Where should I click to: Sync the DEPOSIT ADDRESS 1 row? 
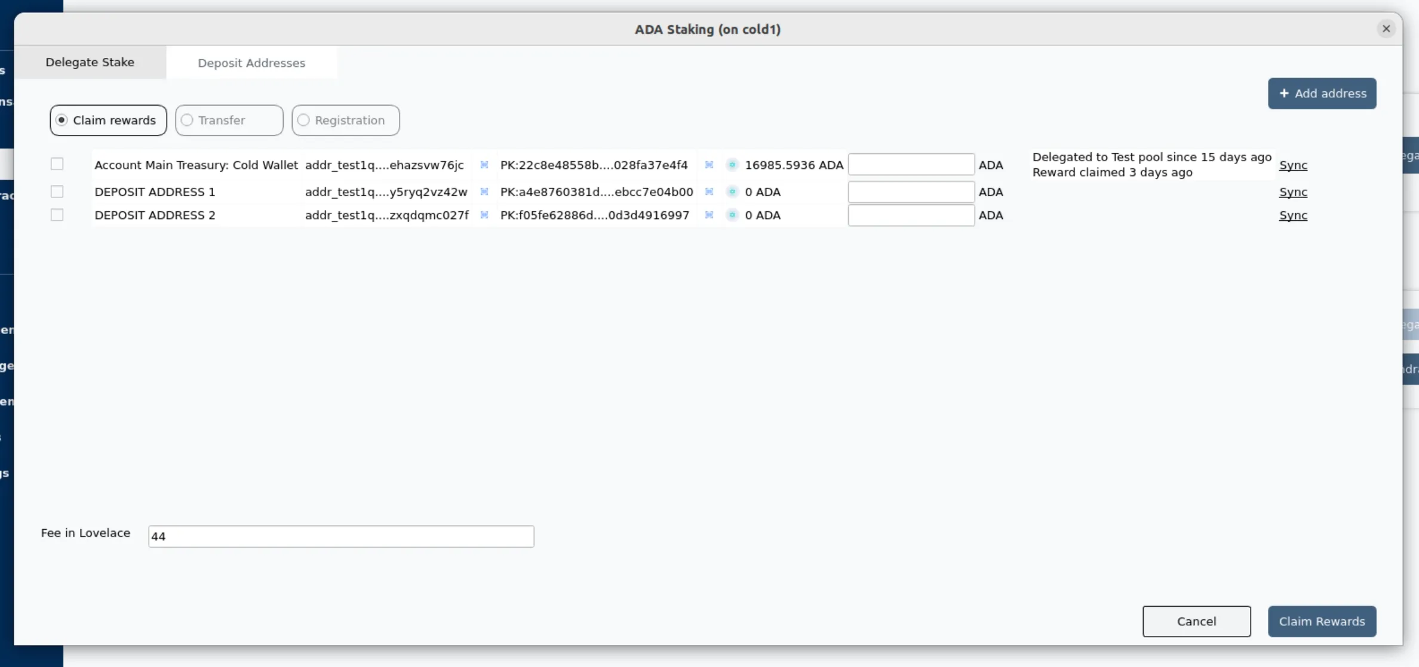tap(1293, 192)
